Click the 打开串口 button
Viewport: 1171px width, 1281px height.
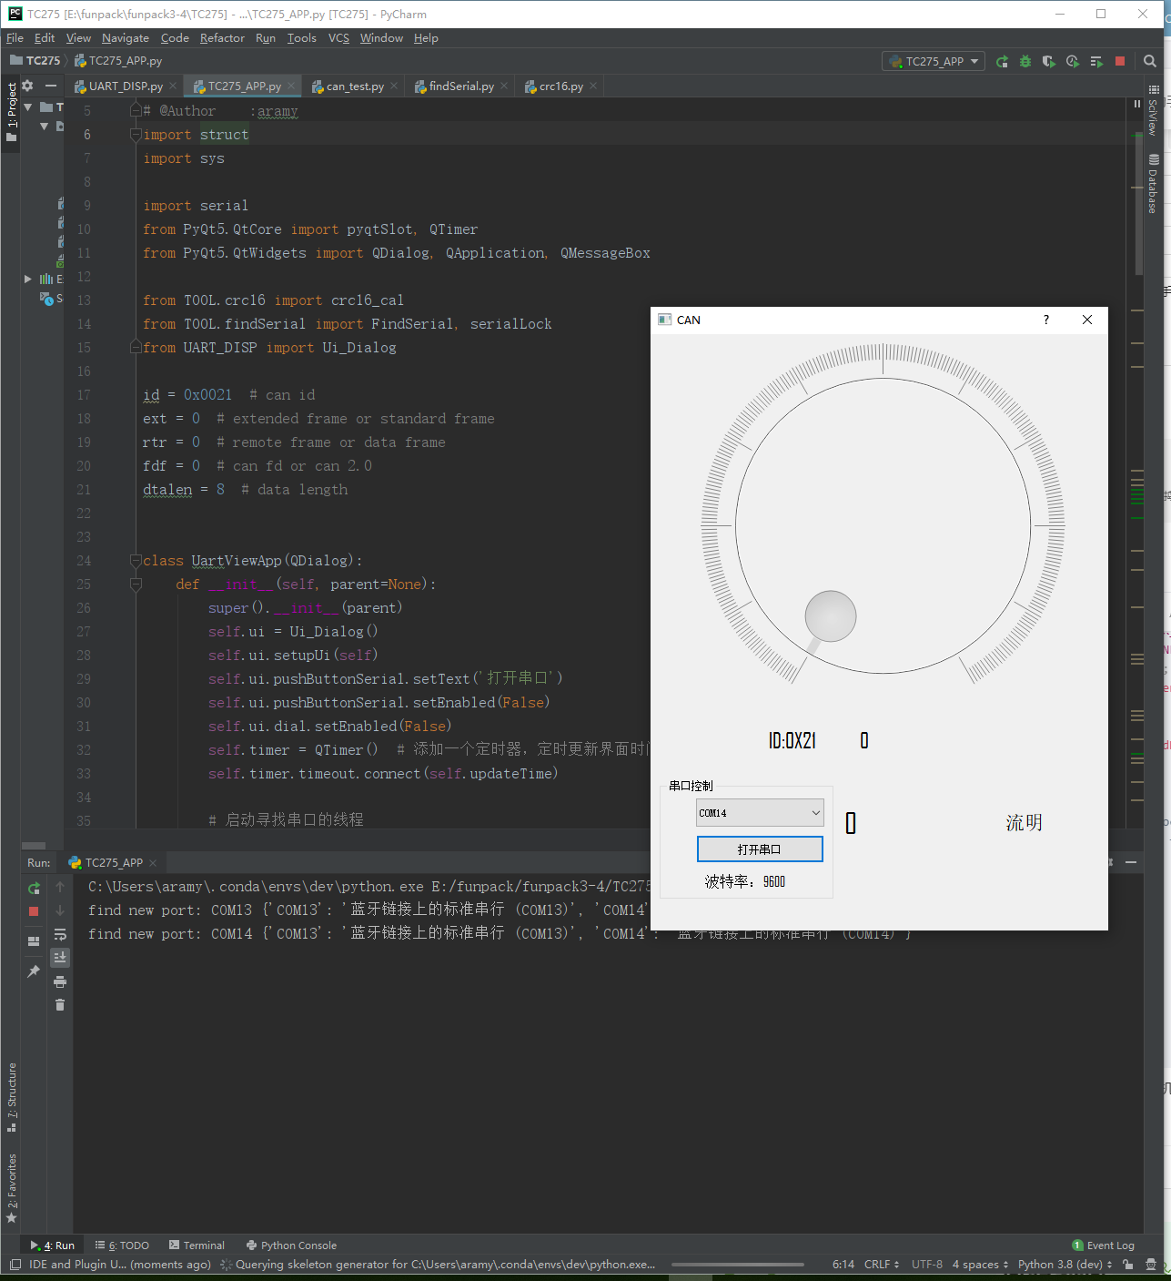pyautogui.click(x=760, y=849)
